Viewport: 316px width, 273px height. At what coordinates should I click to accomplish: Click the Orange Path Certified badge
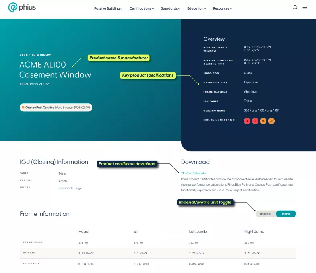coord(56,108)
